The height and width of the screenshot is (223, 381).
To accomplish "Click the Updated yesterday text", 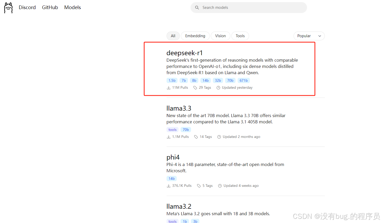I will coord(237,88).
